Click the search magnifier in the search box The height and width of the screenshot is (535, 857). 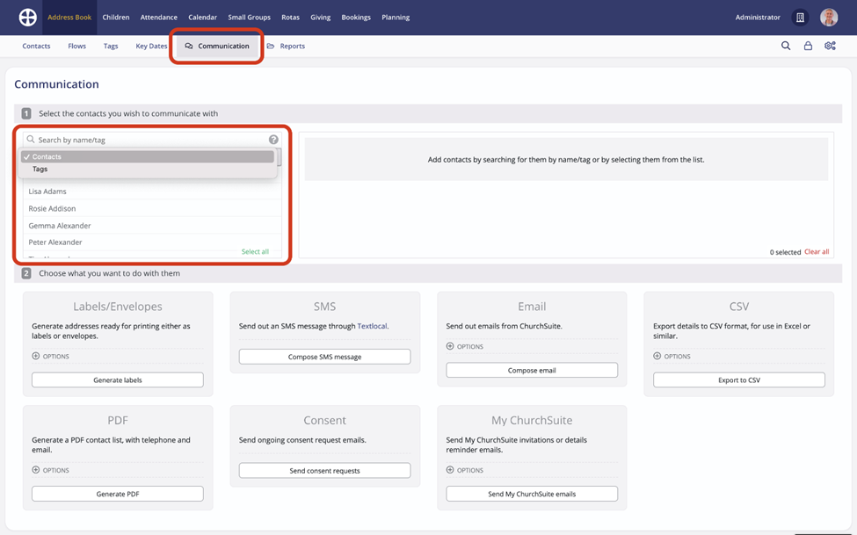click(31, 140)
